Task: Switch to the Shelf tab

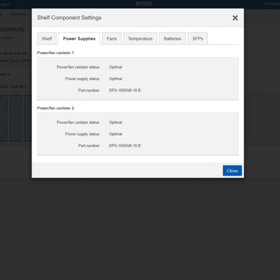Action: click(47, 39)
